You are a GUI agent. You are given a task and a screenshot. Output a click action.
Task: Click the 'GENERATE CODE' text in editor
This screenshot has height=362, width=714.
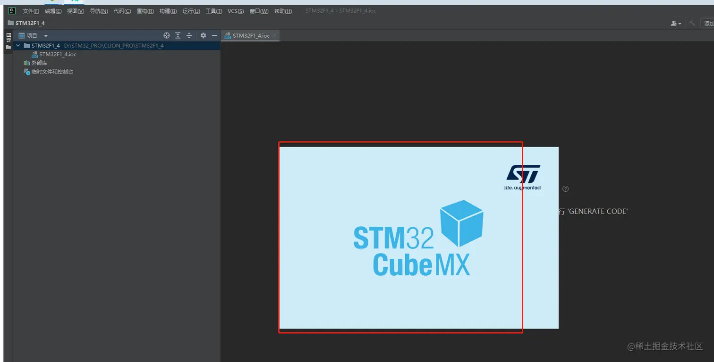[x=597, y=212]
